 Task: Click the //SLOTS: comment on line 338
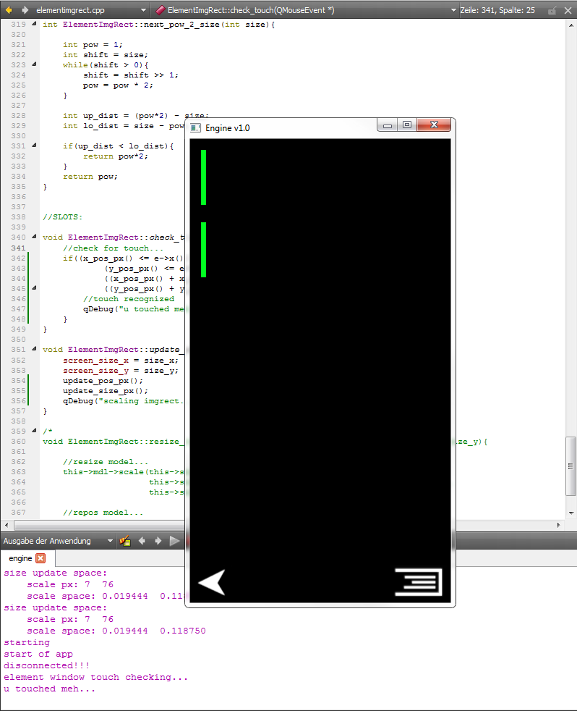pyautogui.click(x=62, y=216)
